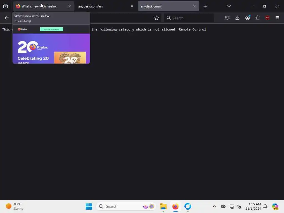
Task: Switch to What's new with Firefox tab
Action: click(43, 6)
